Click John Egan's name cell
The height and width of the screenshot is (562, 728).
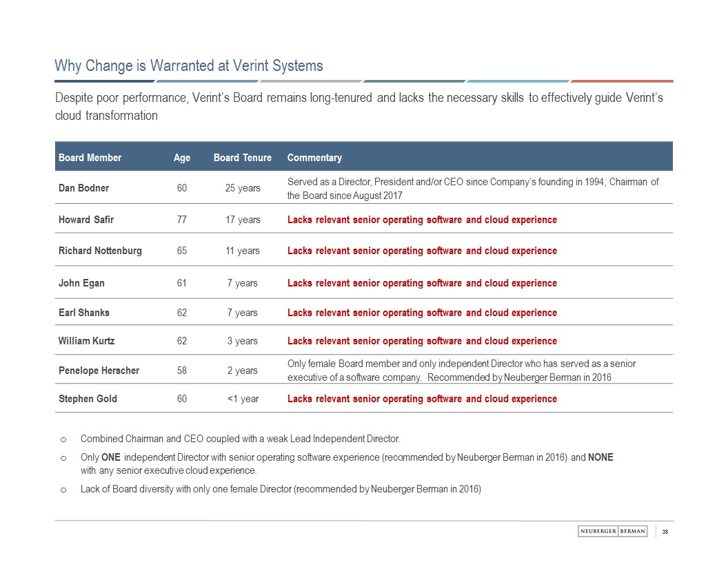[x=81, y=283]
